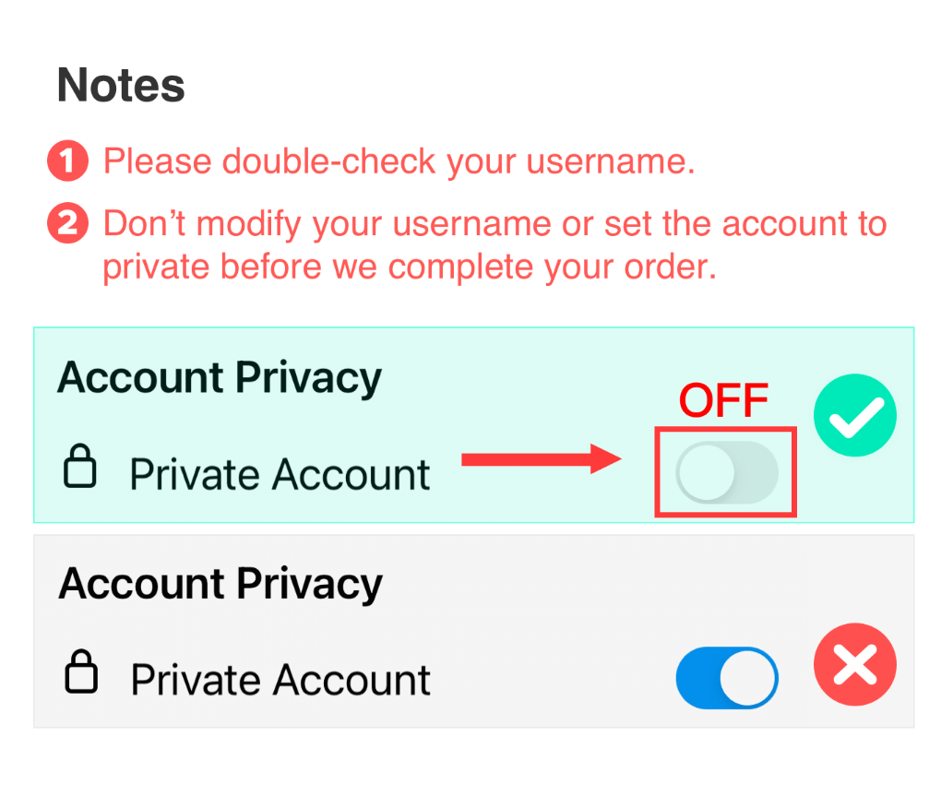Click the Private Account label in gray panel
Viewport: 941px width, 796px height.
pos(280,680)
